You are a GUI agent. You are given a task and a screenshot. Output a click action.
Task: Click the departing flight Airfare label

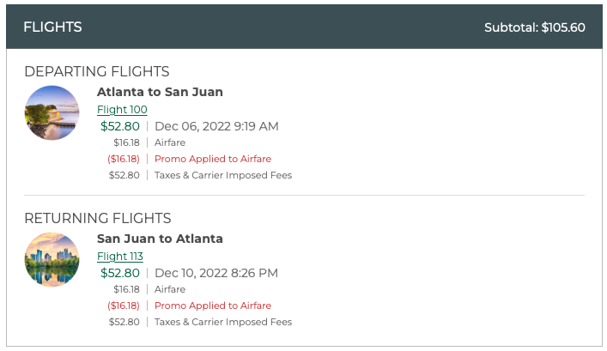(170, 142)
